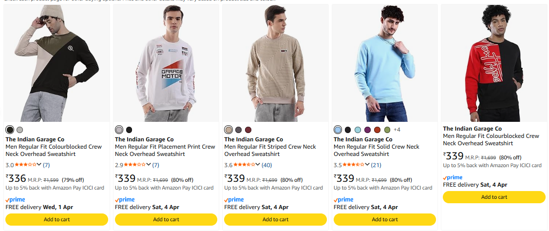Open the light blue sweatshirt product image

385,63
